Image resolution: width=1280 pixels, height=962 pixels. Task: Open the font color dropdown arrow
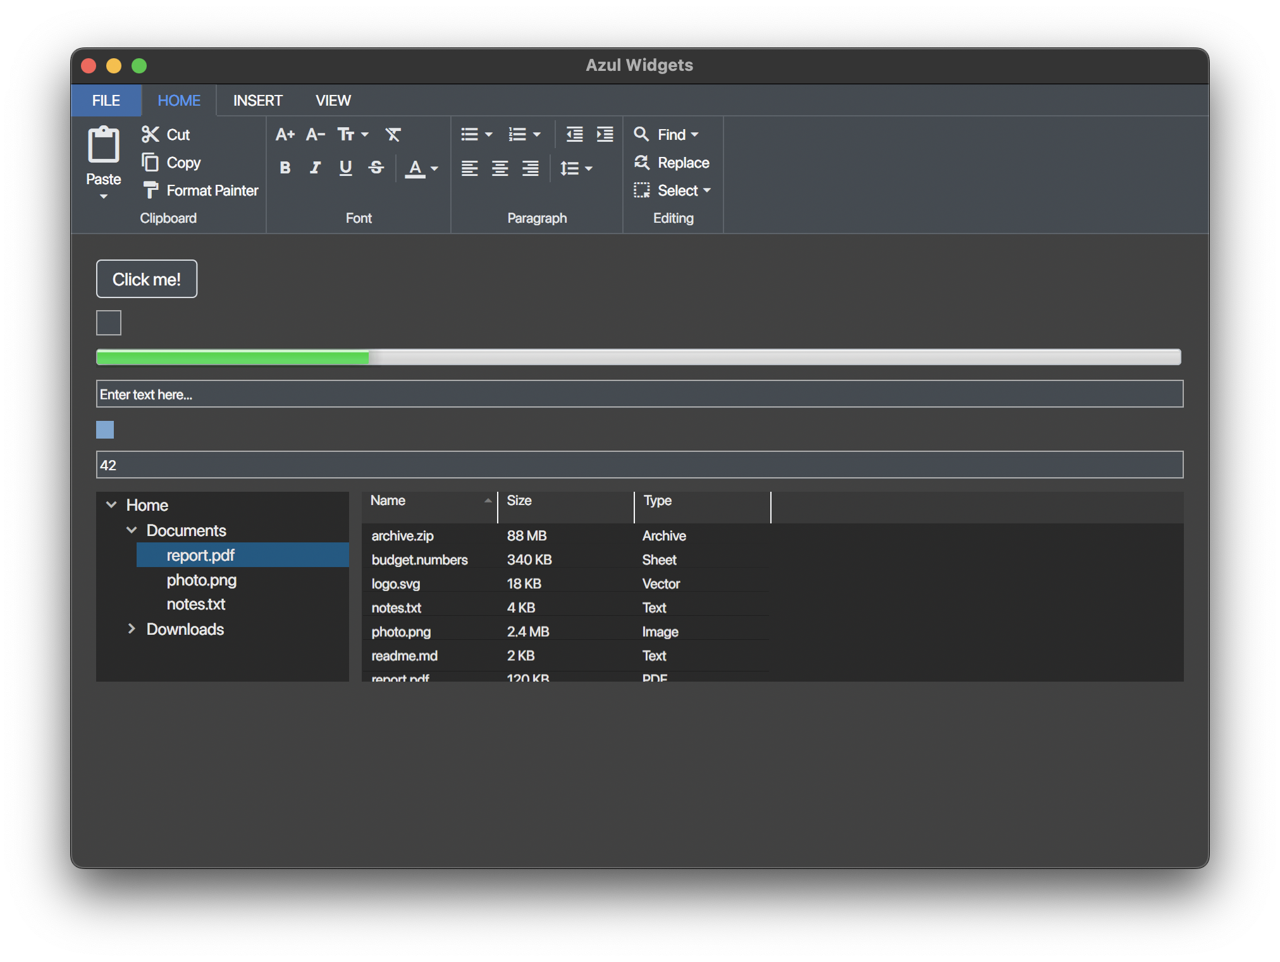point(434,168)
